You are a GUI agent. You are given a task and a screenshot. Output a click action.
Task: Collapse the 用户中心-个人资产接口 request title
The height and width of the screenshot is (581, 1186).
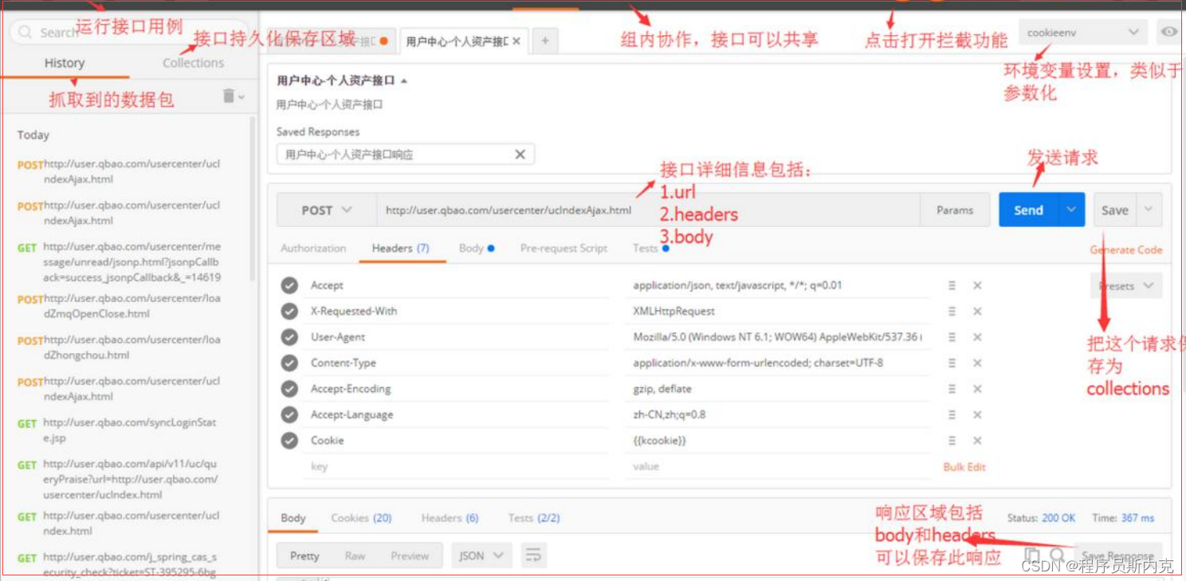pyautogui.click(x=403, y=80)
